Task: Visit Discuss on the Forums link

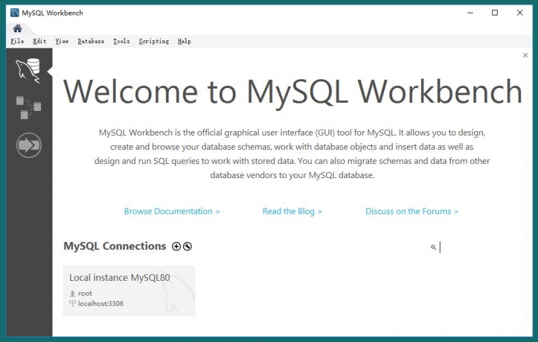Action: coord(412,211)
